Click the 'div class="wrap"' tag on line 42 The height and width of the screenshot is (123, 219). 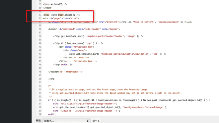tap(75, 50)
